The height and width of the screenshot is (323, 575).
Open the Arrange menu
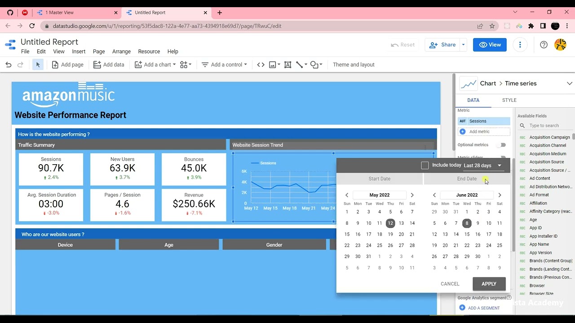click(x=121, y=52)
